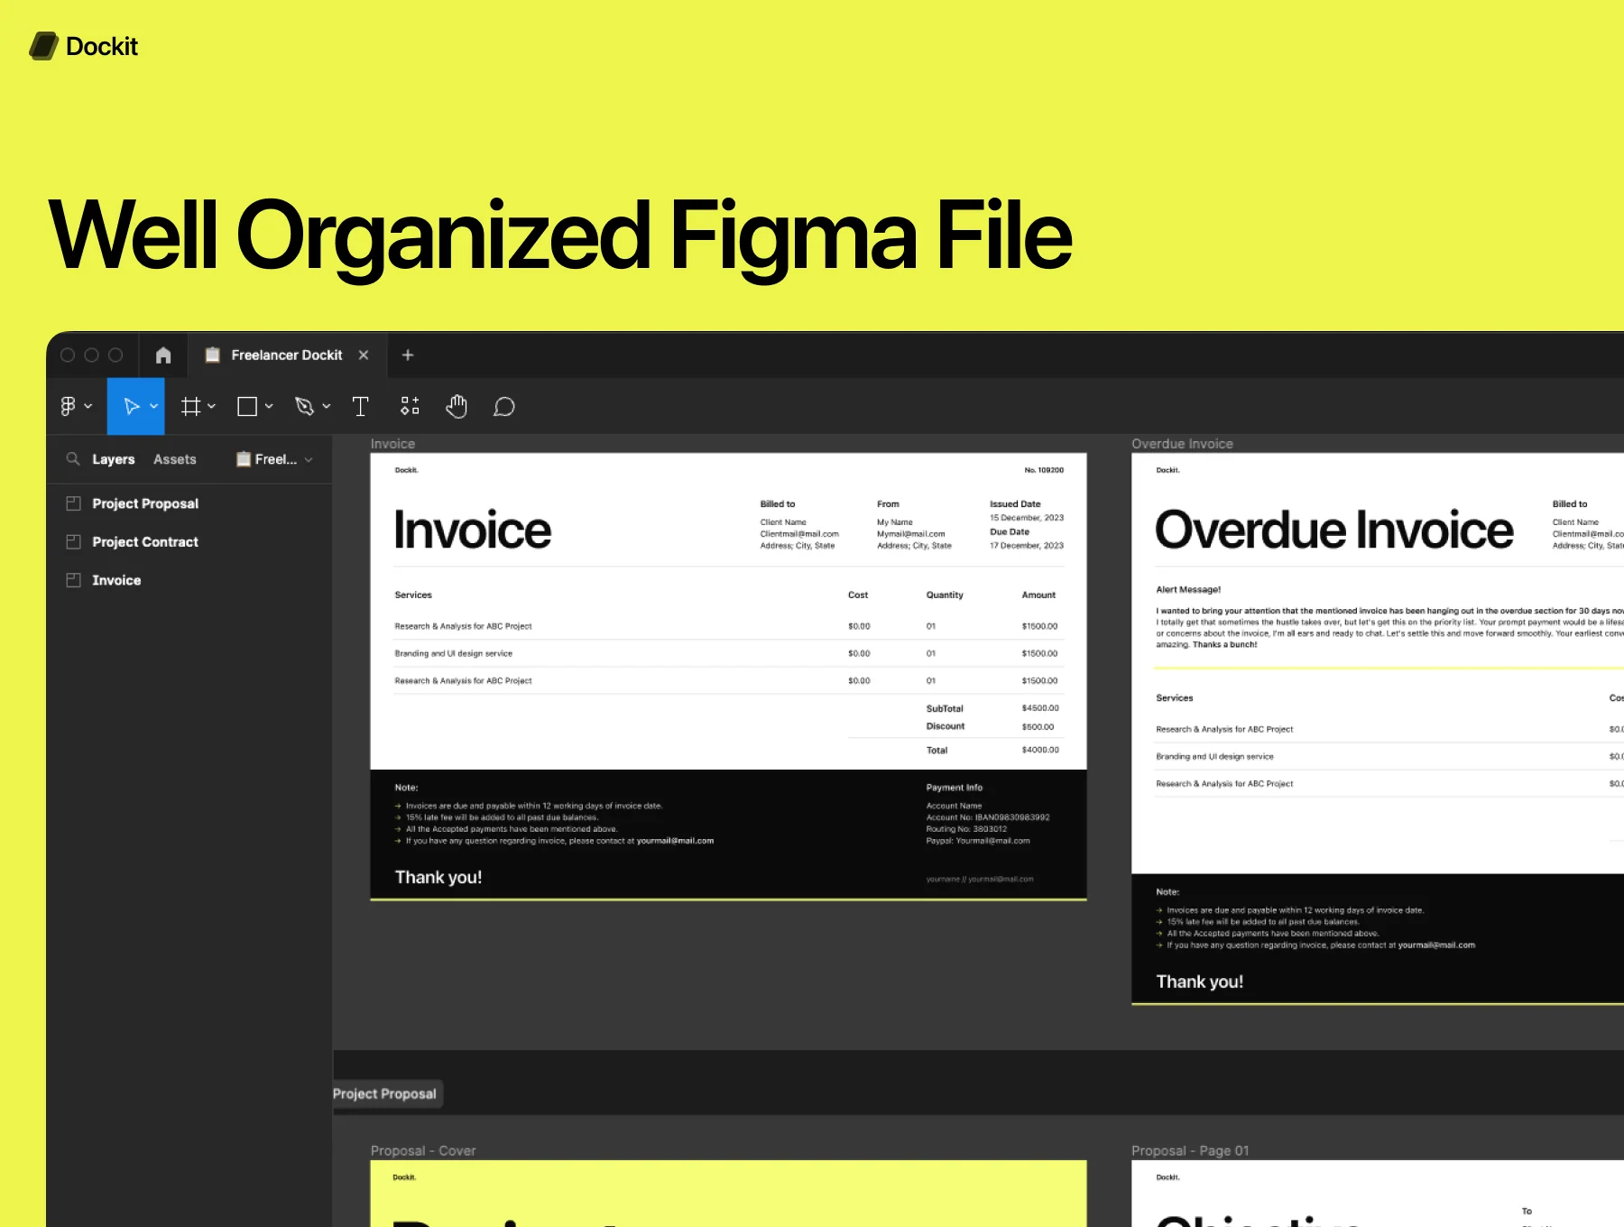1624x1227 pixels.
Task: Click the invoice number No. 109200
Action: (x=1044, y=470)
